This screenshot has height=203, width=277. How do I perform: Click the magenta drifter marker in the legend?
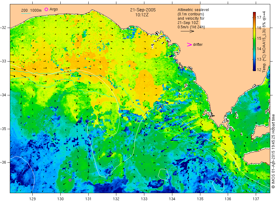[189, 45]
